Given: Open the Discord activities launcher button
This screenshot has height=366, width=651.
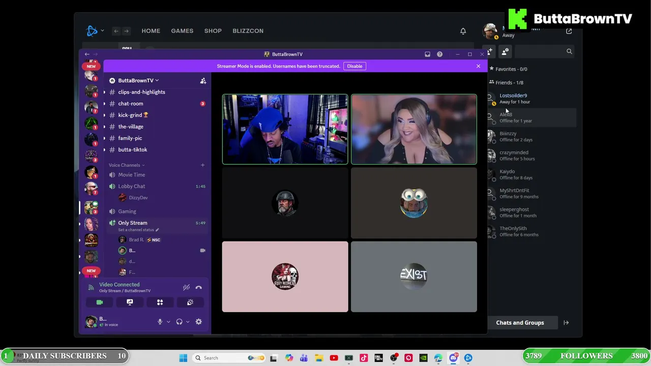Looking at the screenshot, I should tap(160, 302).
